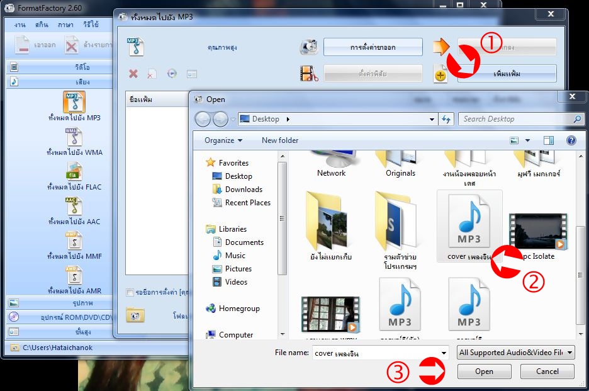Click the Cancel button

(x=547, y=371)
